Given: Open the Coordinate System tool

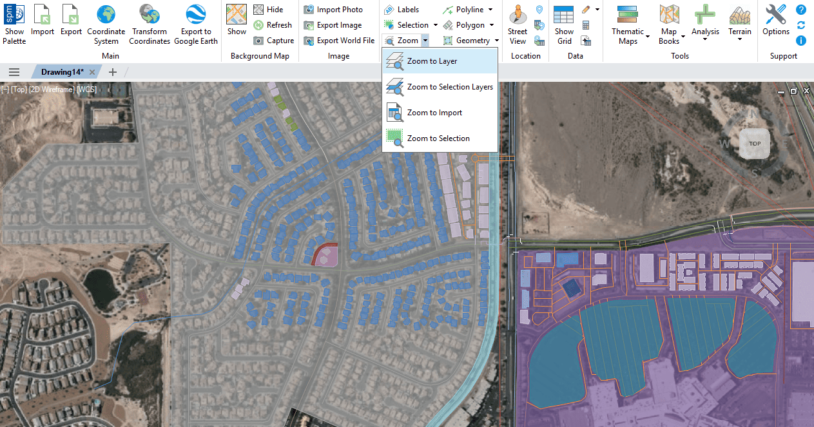Looking at the screenshot, I should click(x=106, y=24).
